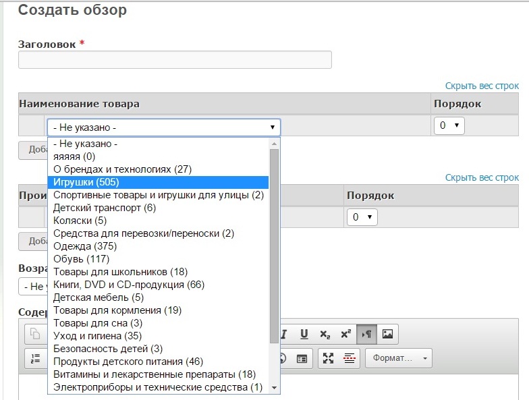This screenshot has height=400, width=529.
Task: Choose '- Не указано -' in the dropdown list
Action: click(x=159, y=144)
